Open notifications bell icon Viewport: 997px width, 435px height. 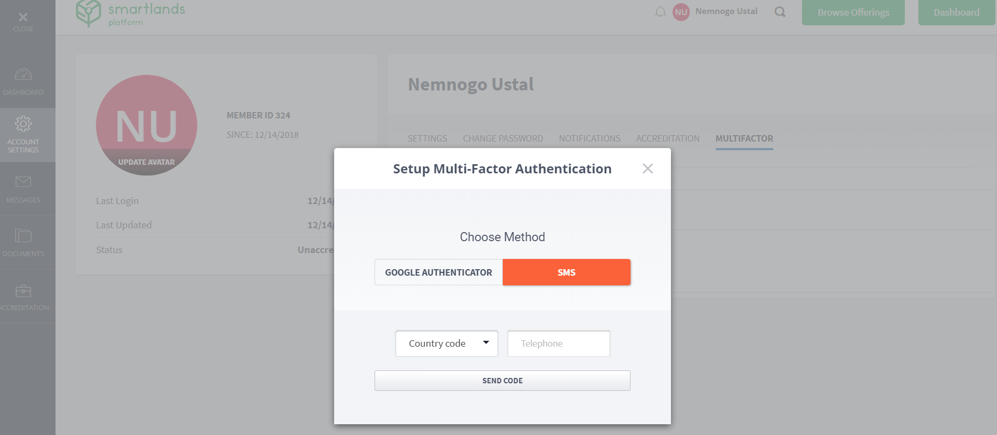click(660, 12)
